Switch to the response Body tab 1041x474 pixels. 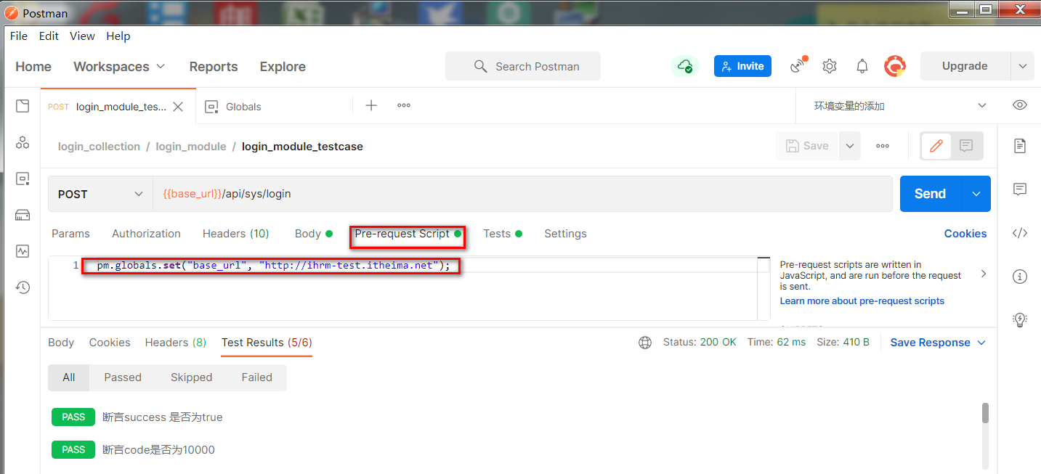tap(61, 343)
